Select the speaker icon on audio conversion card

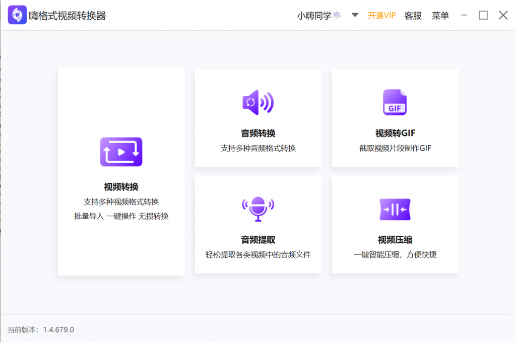tap(258, 102)
